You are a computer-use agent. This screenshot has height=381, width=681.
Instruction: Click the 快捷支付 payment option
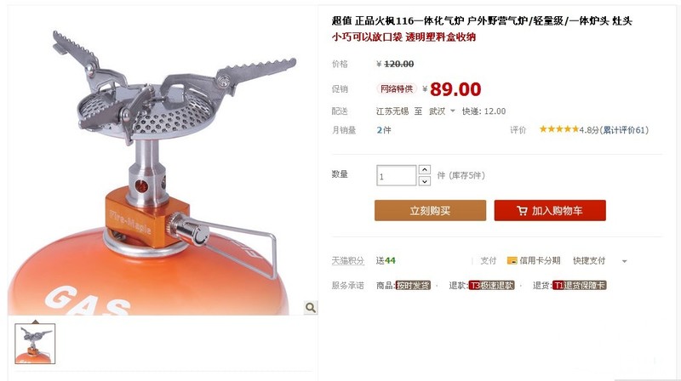point(589,260)
